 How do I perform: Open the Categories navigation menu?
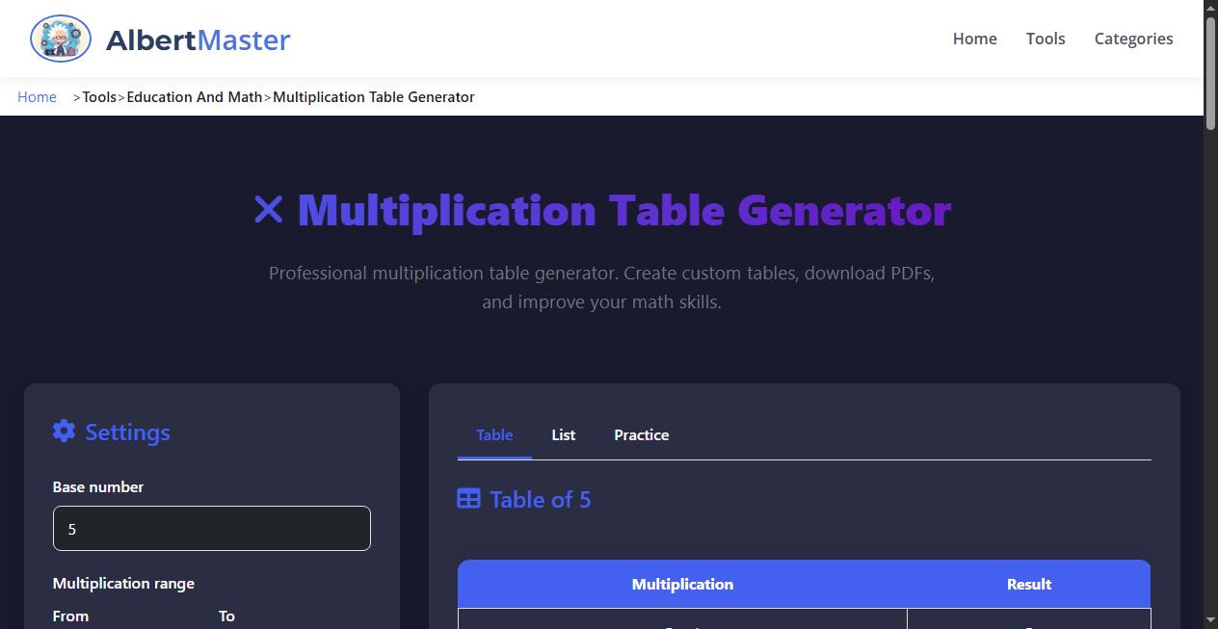tap(1133, 39)
